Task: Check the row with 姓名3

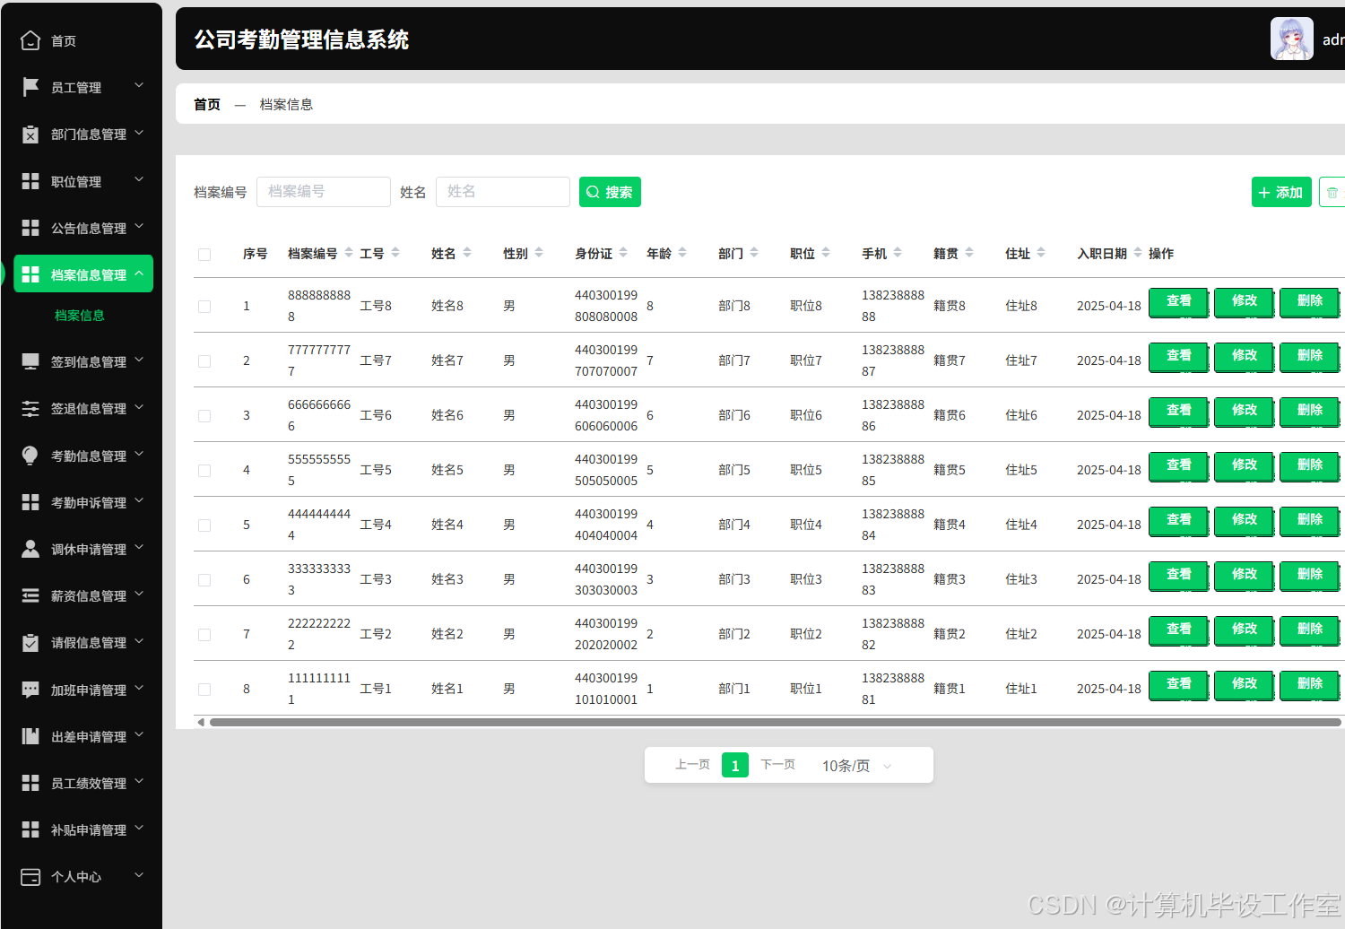Action: [x=204, y=579]
